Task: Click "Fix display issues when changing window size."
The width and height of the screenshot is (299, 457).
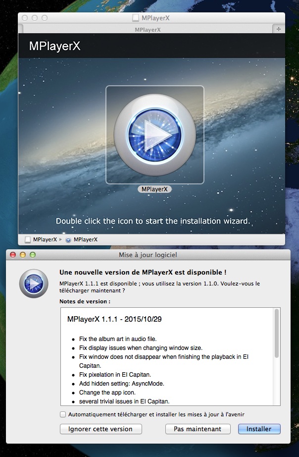Action: pos(141,348)
